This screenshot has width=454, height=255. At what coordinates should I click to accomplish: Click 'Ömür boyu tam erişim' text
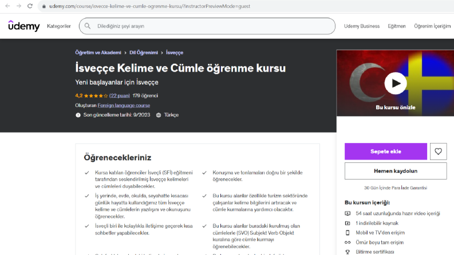(x=380, y=242)
